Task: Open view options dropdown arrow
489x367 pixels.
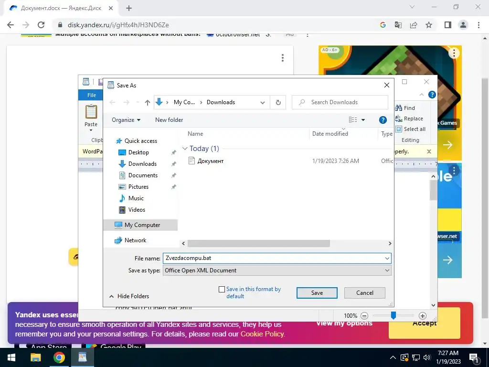Action: (363, 120)
